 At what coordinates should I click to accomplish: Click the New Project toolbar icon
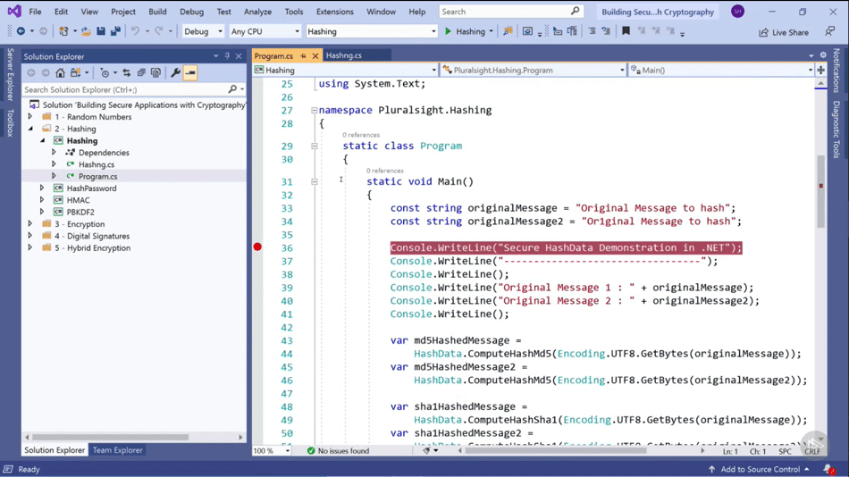(63, 31)
